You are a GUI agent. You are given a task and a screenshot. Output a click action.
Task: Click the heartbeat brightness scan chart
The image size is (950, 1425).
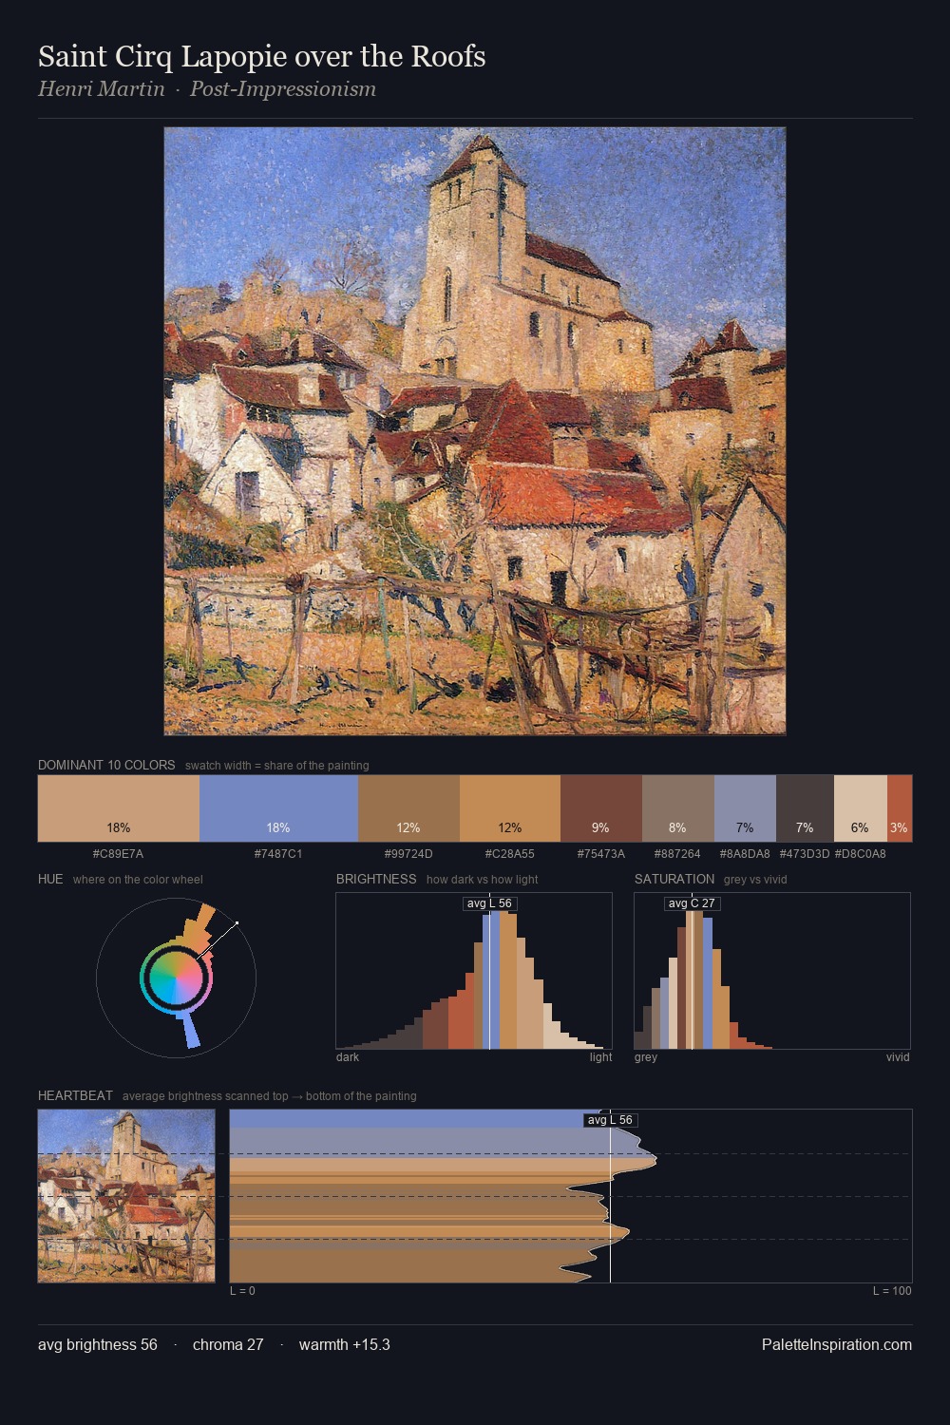click(571, 1196)
